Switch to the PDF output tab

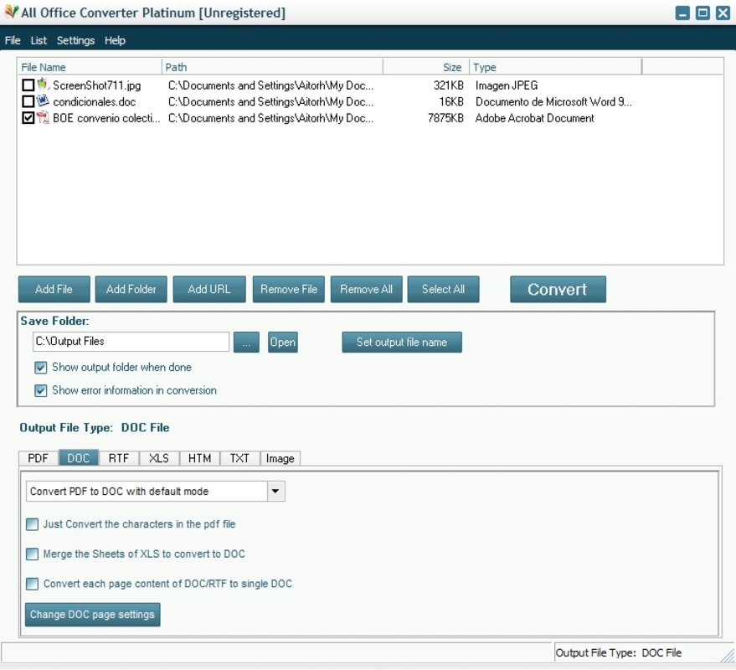tap(38, 458)
